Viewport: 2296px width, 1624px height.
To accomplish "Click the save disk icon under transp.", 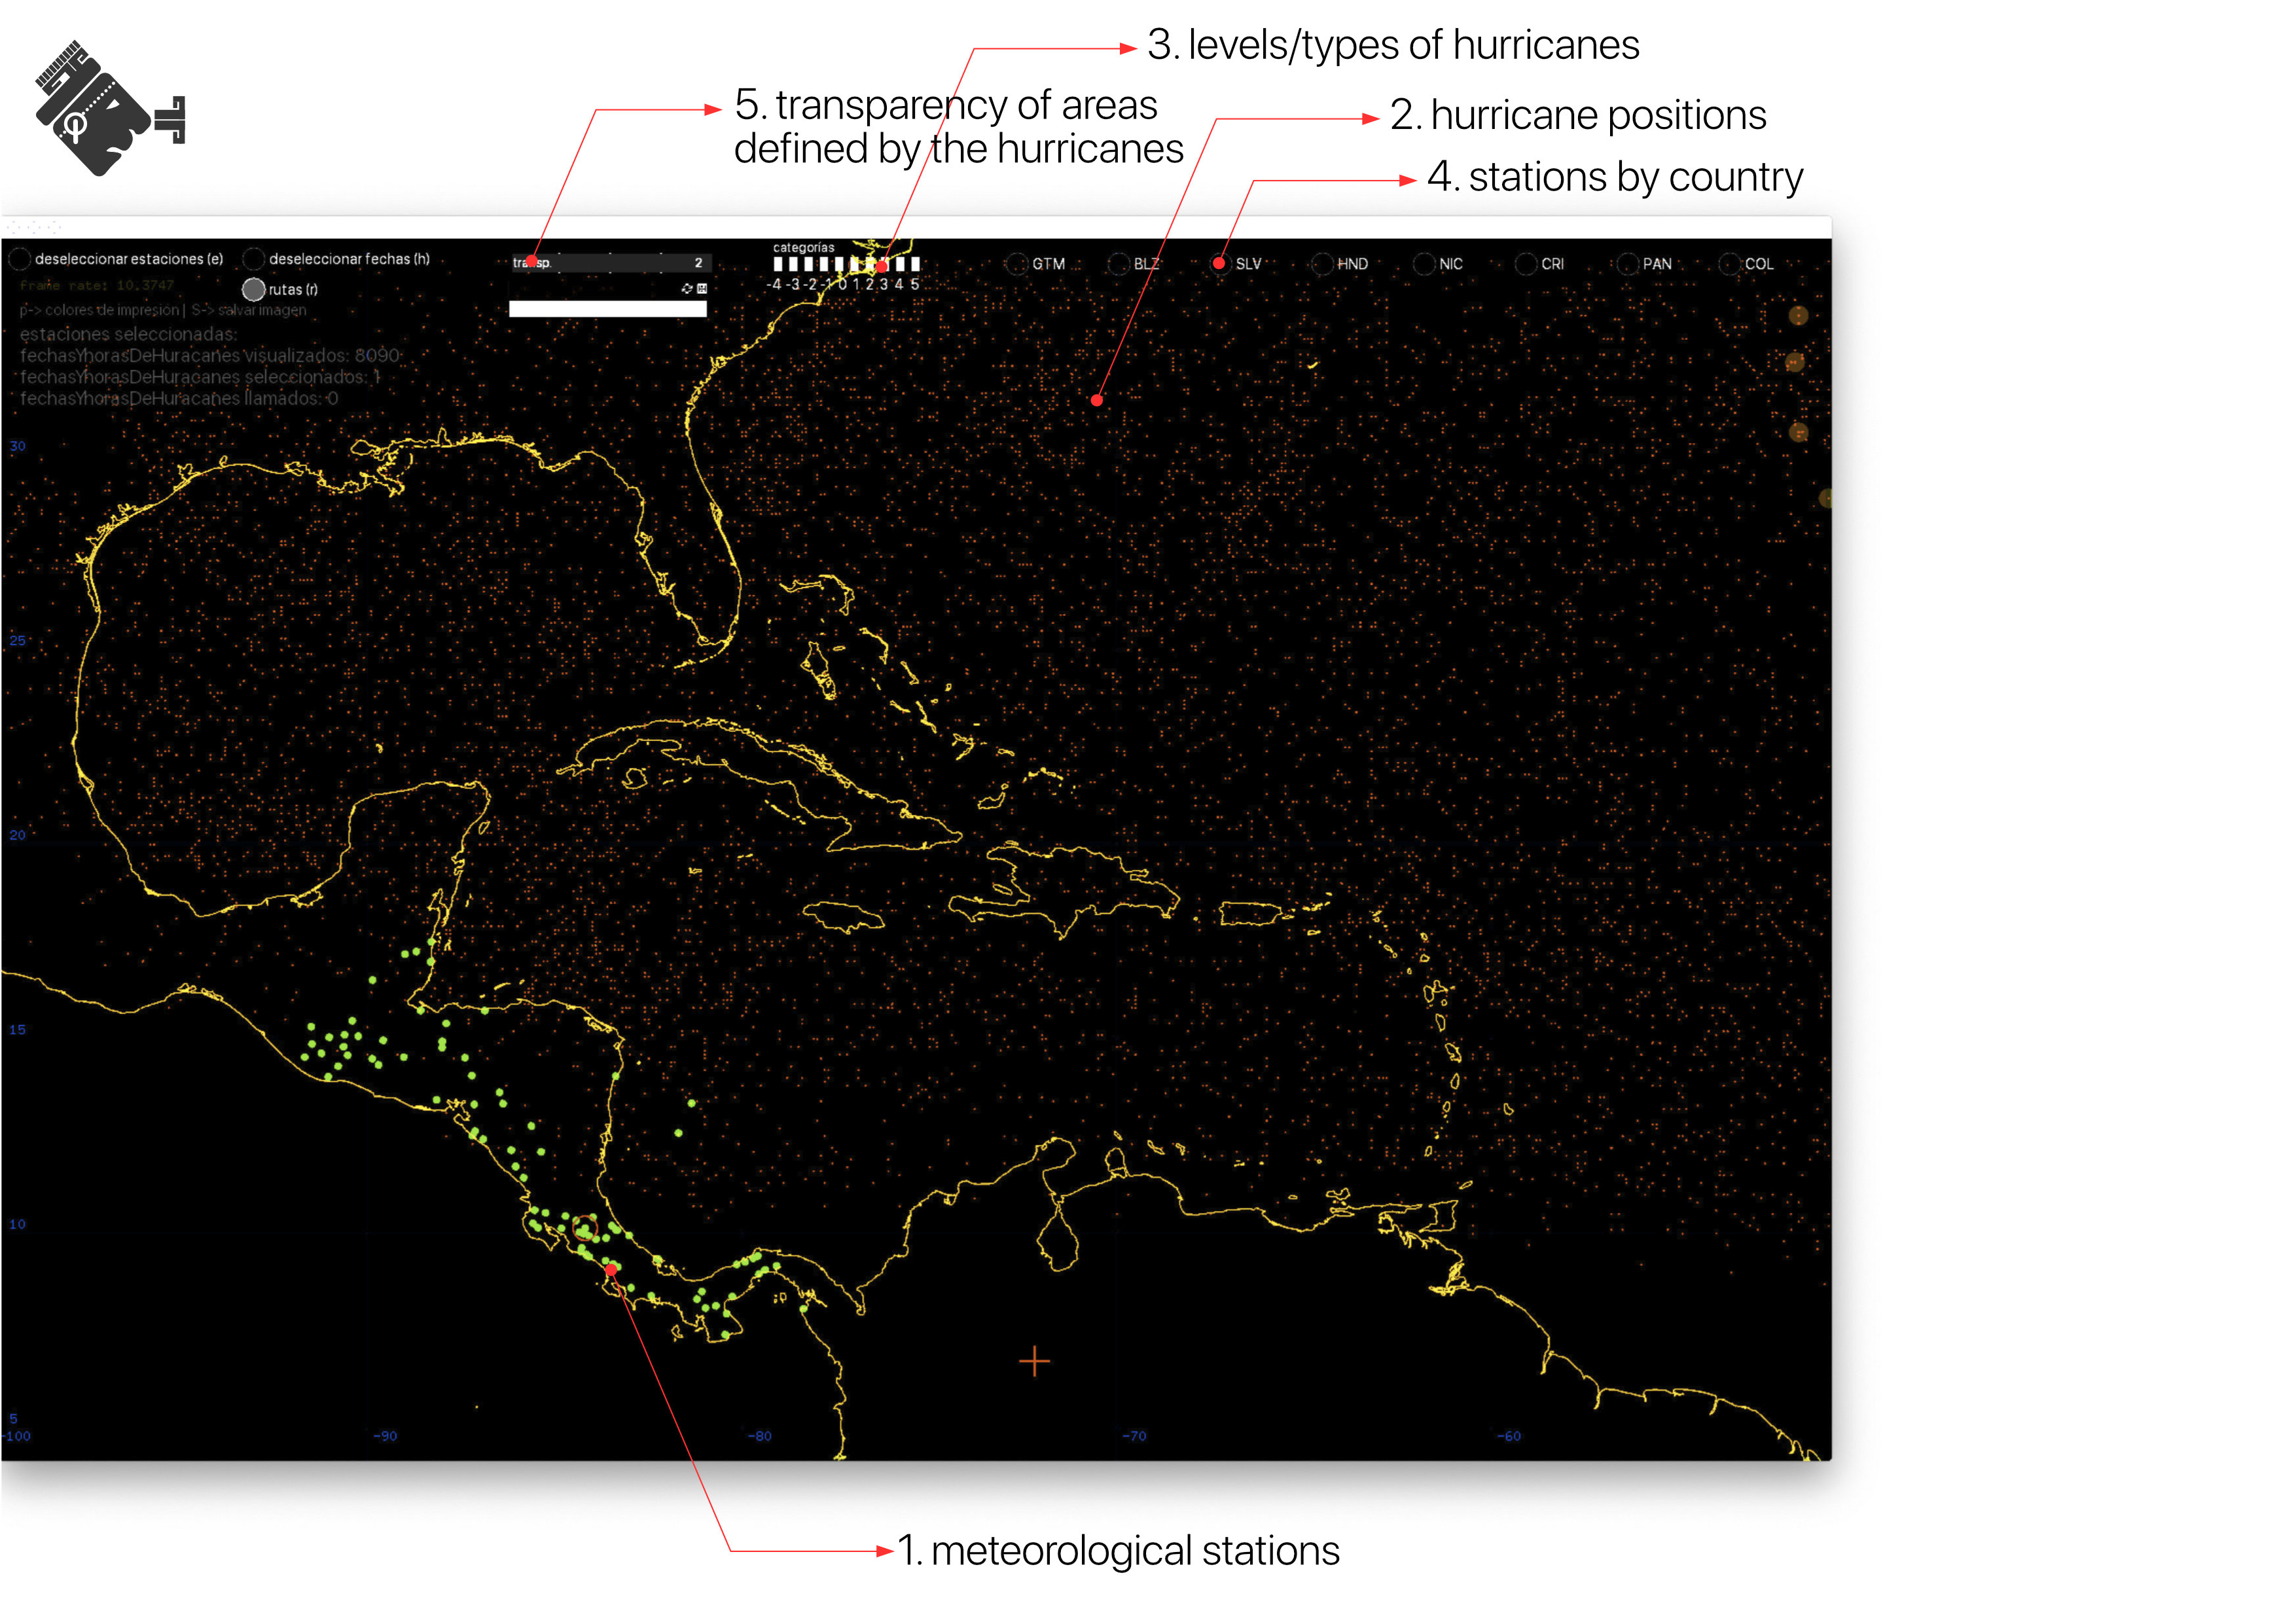I will [x=702, y=289].
